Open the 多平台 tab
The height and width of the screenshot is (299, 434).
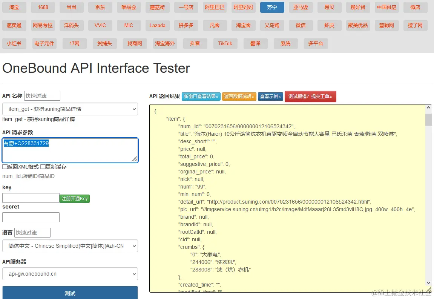pos(316,43)
